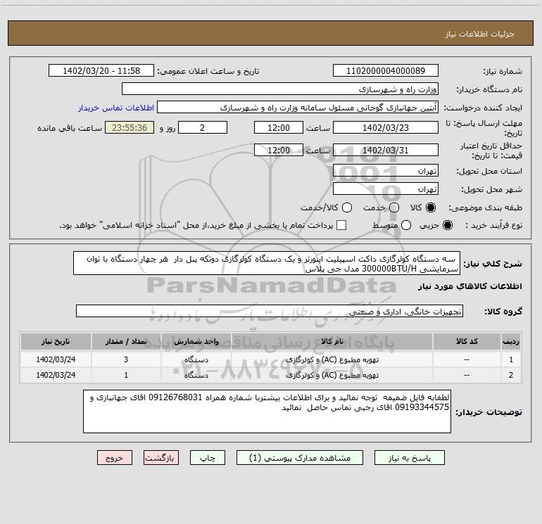This screenshot has height=524, width=542.
Task: Click the توضیحات خریدار text area
Action: click(267, 411)
